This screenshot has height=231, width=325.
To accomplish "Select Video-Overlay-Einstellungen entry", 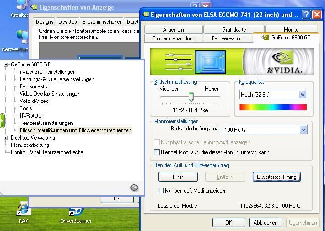I will click(x=50, y=94).
